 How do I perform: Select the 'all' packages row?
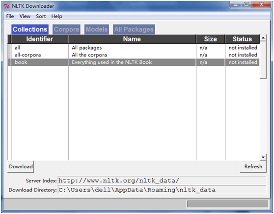pos(134,48)
